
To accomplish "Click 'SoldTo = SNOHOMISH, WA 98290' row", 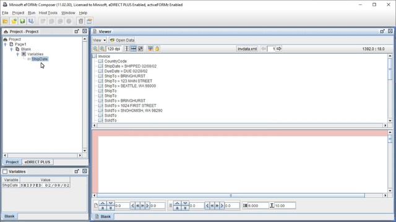I will (134, 110).
